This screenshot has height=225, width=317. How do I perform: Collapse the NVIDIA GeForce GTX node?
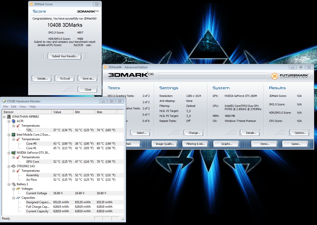[9, 153]
